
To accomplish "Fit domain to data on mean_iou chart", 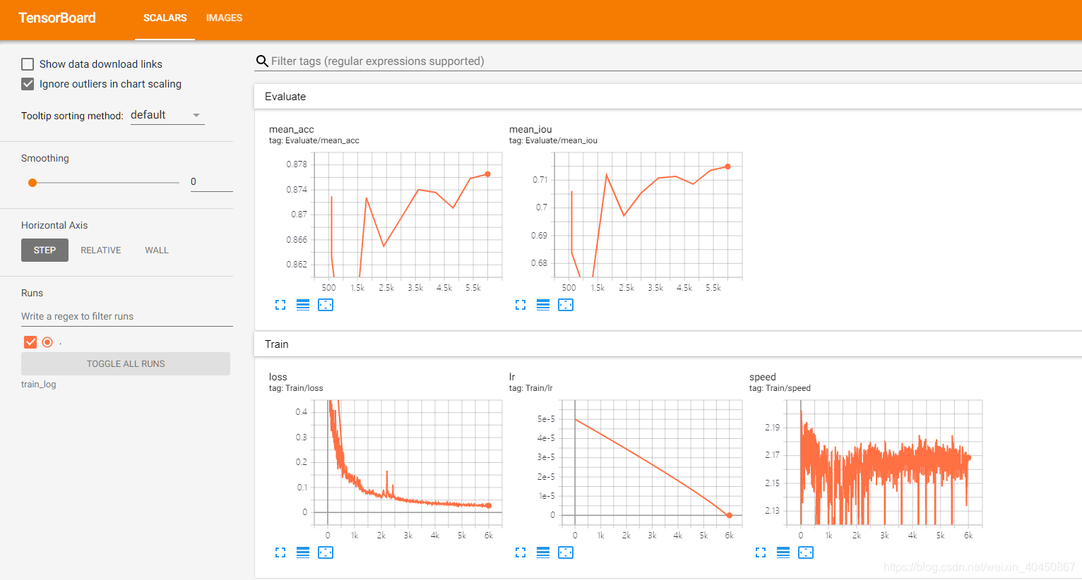I will (x=566, y=305).
